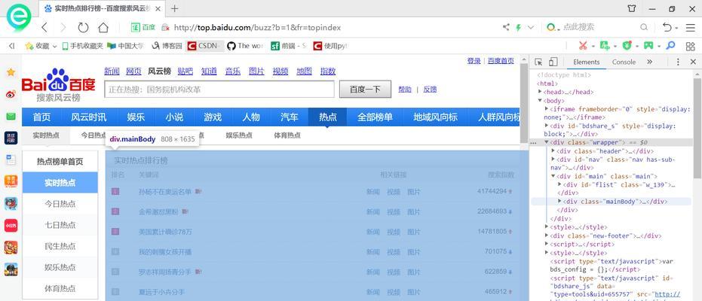Expand the address bar dropdown chevron
702x301 pixels.
pos(531,27)
